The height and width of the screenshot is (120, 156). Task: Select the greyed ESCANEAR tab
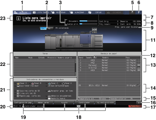(114, 12)
